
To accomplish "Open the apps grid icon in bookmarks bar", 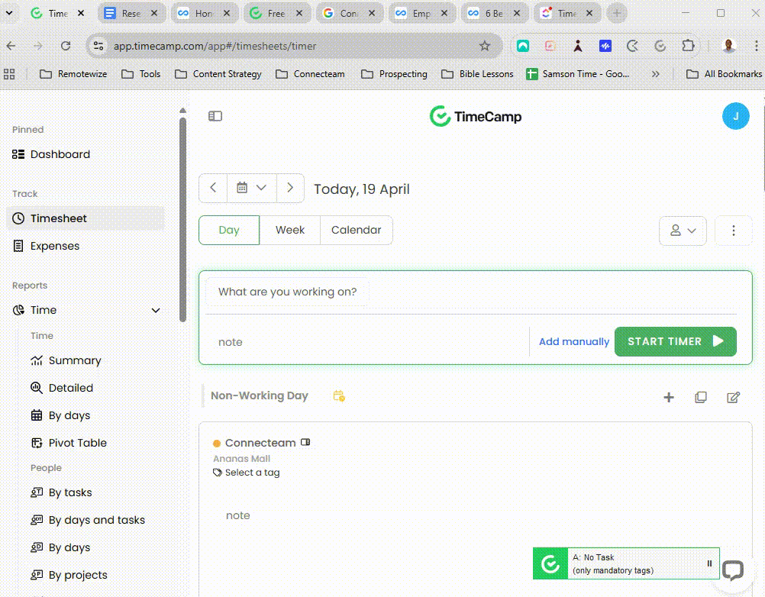I will 9,73.
